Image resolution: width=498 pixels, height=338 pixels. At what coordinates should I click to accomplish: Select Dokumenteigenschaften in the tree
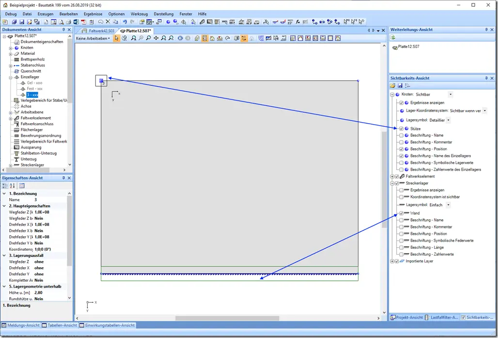(42, 42)
